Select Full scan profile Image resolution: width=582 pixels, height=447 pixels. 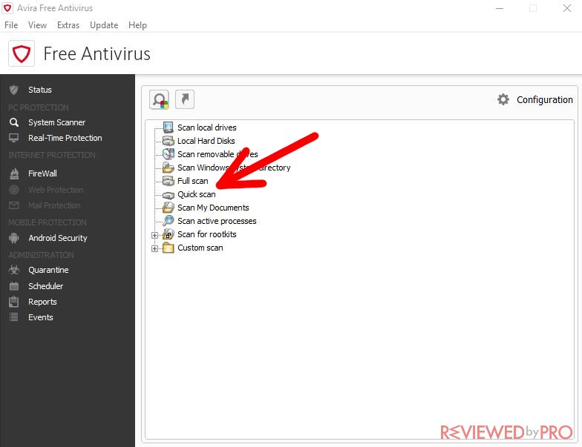[x=193, y=181]
